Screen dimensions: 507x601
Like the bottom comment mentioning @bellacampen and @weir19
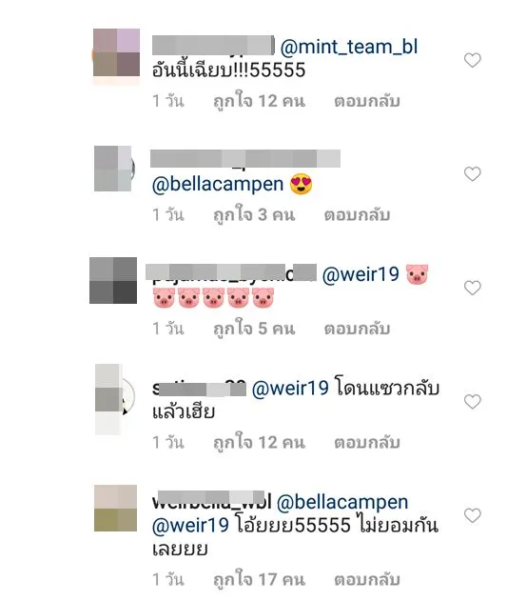[473, 515]
